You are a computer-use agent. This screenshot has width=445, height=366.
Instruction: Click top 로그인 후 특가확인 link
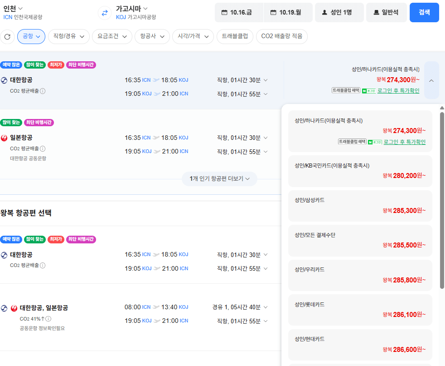[x=398, y=91]
